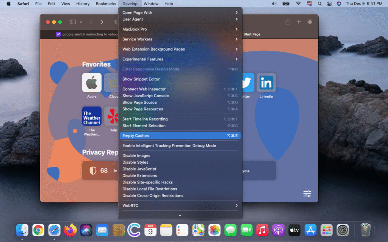This screenshot has height=242, width=388.
Task: Click the Start Page tab
Action: click(252, 34)
